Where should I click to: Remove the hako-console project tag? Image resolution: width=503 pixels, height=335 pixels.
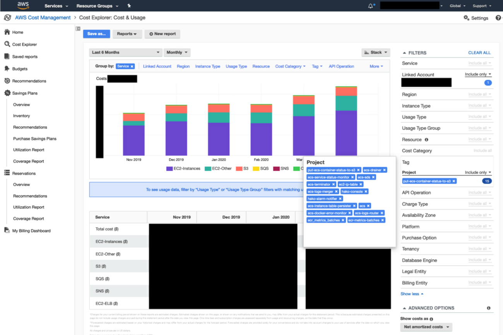(366, 191)
